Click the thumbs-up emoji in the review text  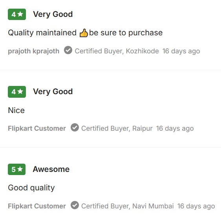click(x=84, y=33)
